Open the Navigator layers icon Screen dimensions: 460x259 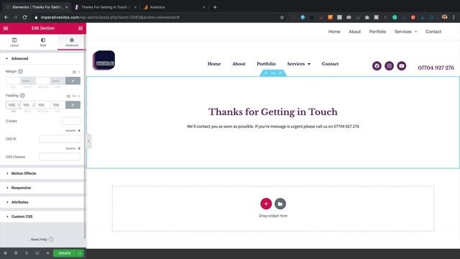click(x=16, y=253)
